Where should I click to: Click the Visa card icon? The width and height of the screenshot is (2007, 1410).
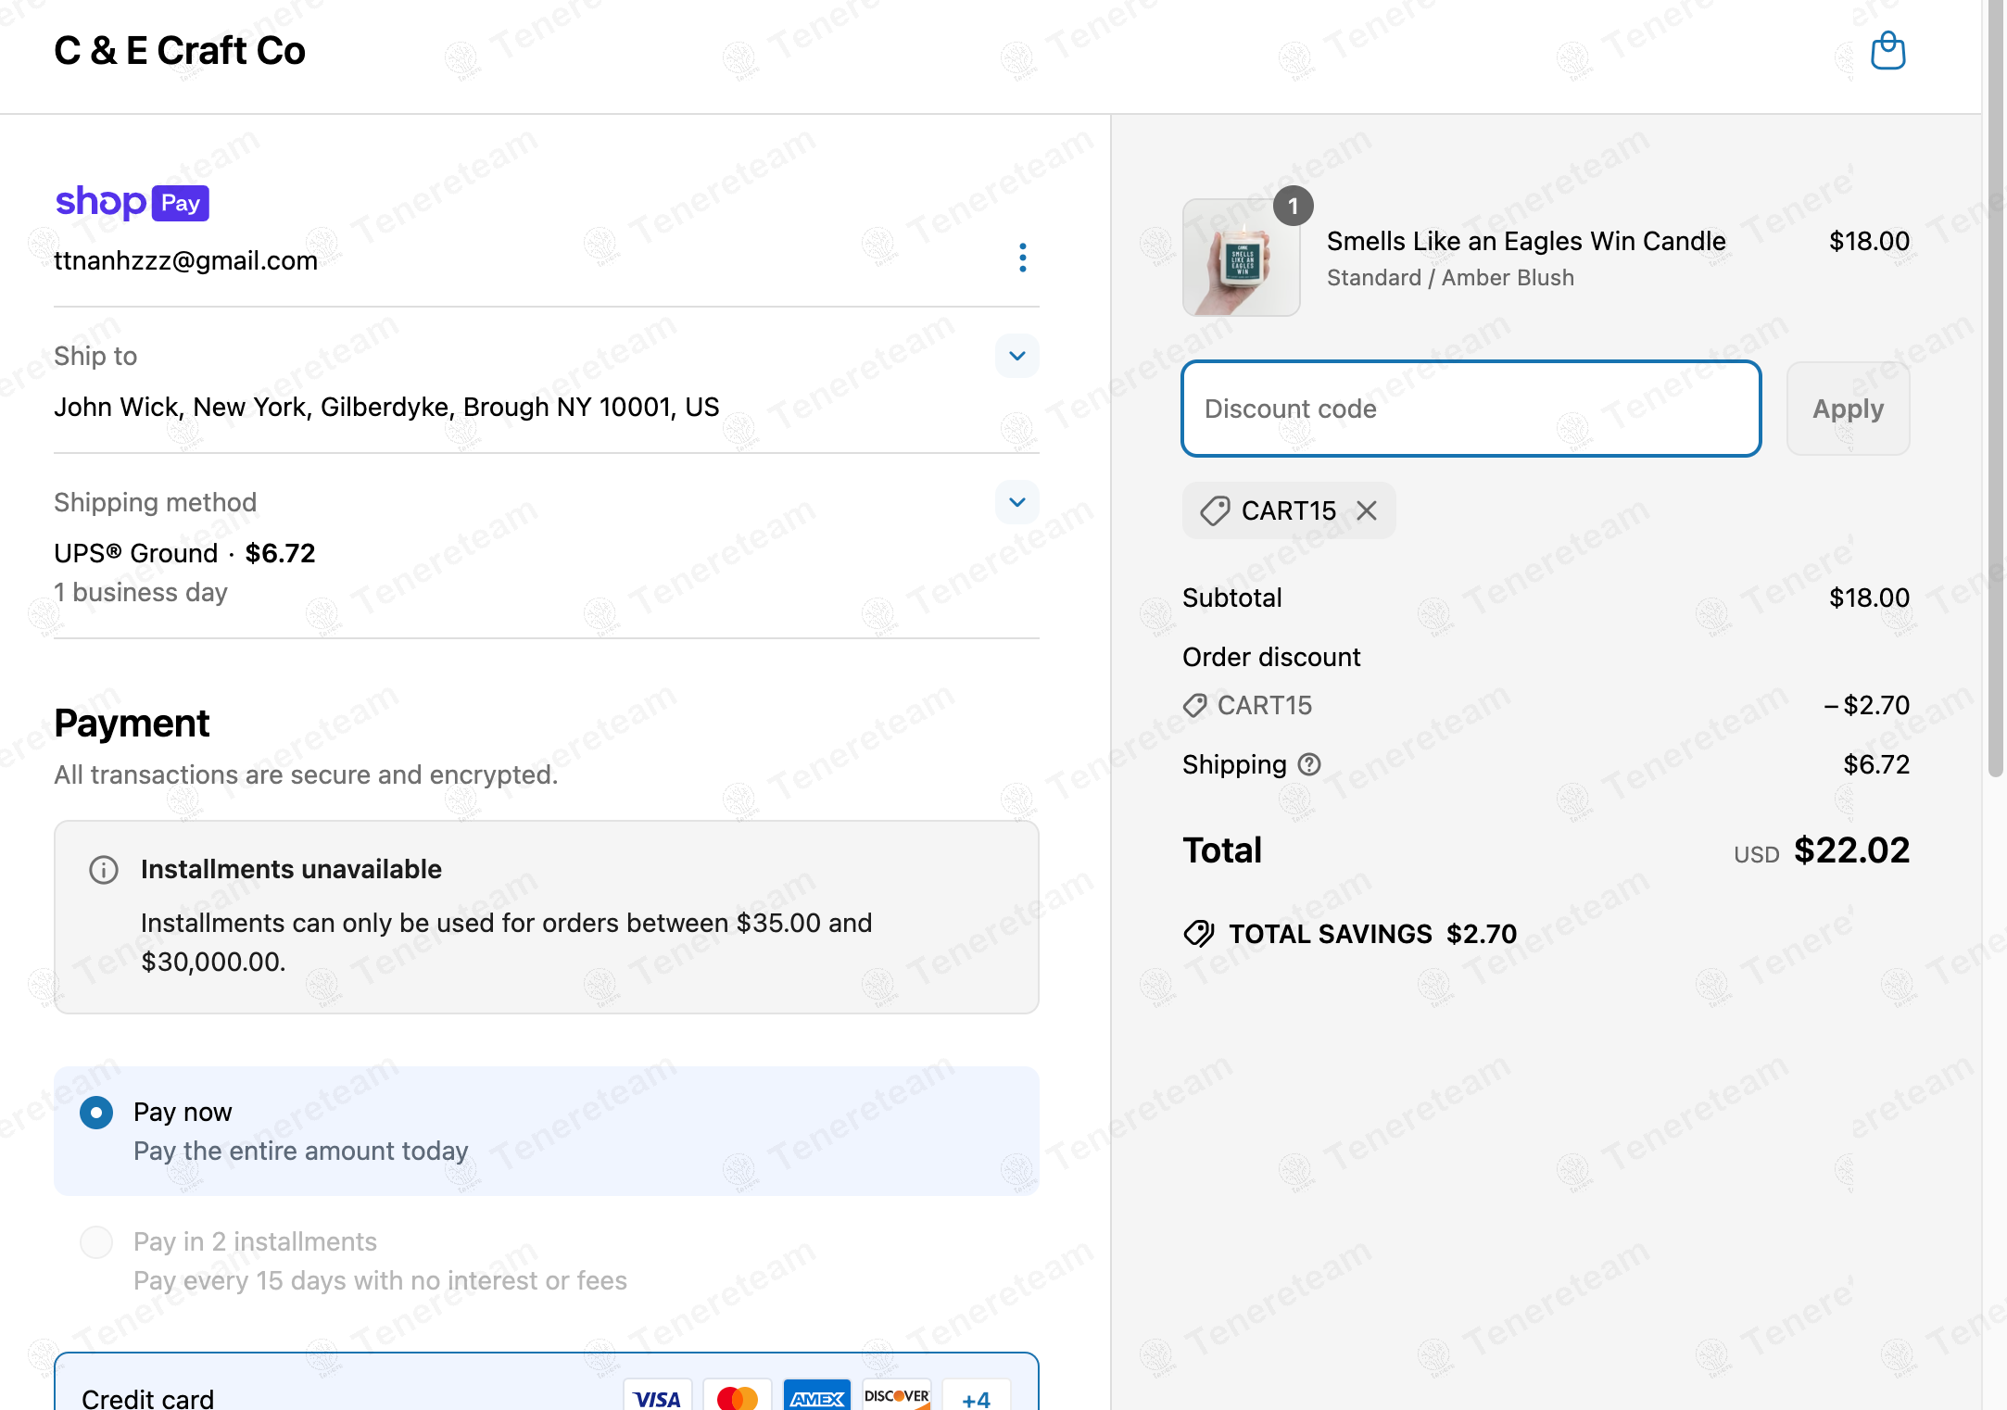657,1397
